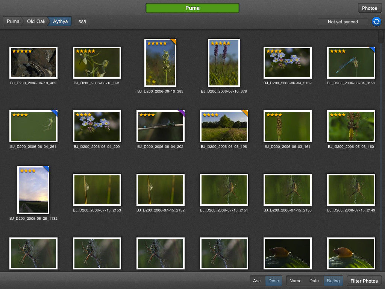Go to the Puma breadcrumb
The height and width of the screenshot is (289, 385).
13,21
